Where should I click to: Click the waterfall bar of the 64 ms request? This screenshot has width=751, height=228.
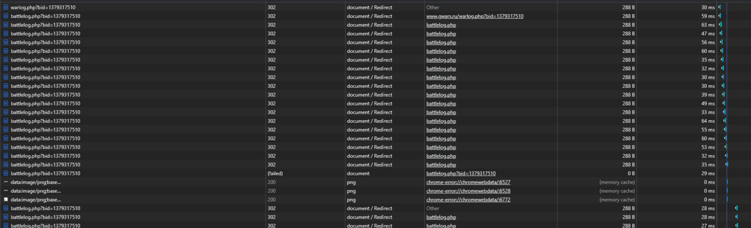tap(725, 121)
